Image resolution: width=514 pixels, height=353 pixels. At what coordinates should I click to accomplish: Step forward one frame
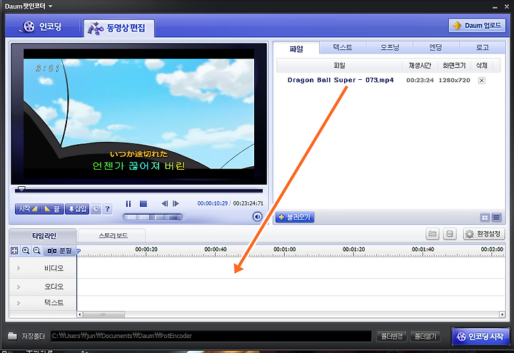tap(176, 204)
